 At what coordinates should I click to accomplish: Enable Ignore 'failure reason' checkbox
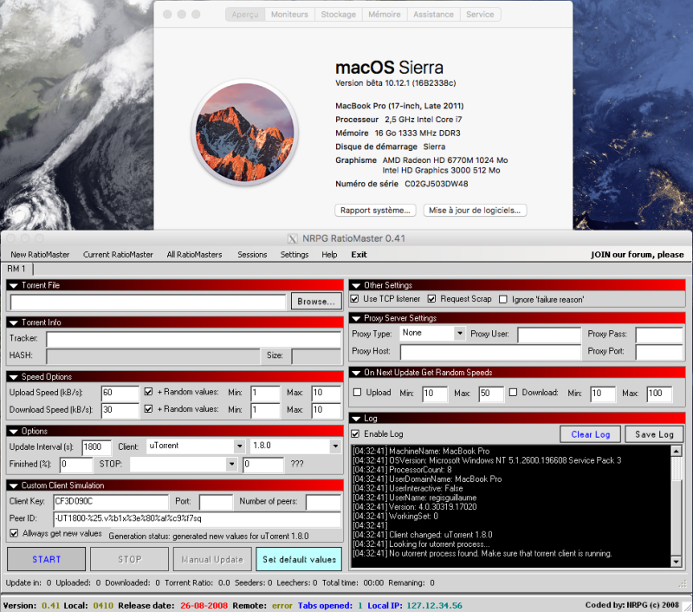point(503,299)
